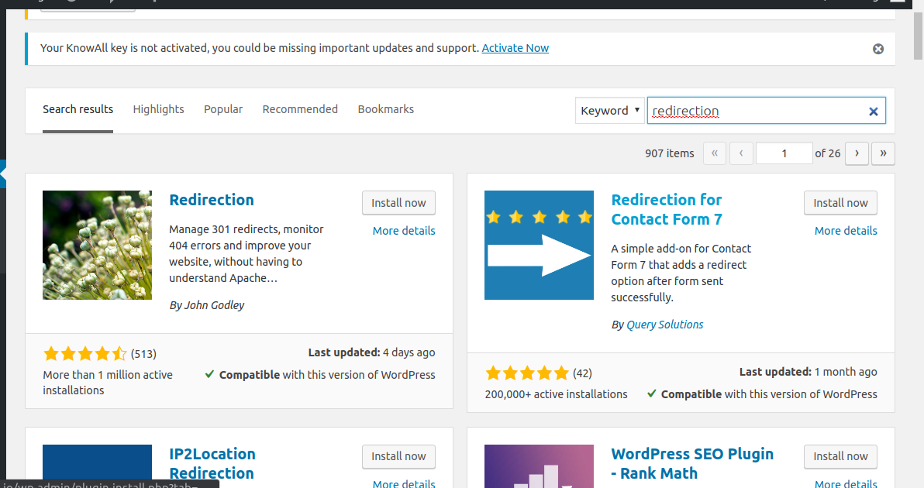The width and height of the screenshot is (924, 488).
Task: Switch to the Search results tab
Action: 78,109
